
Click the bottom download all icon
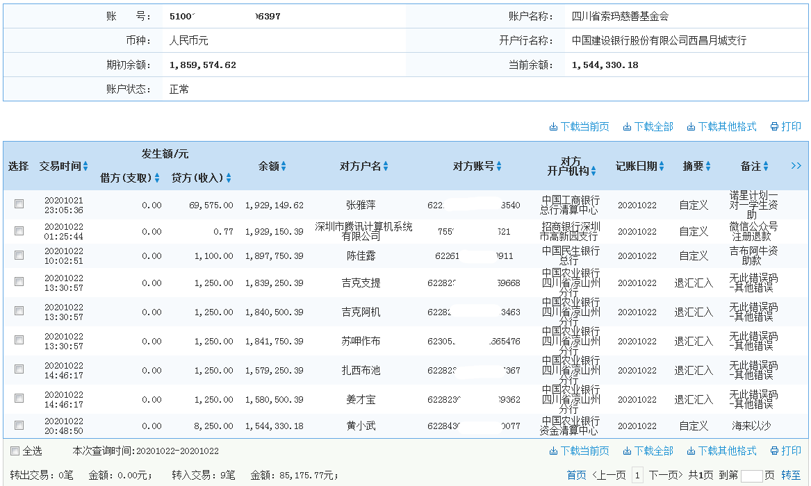tap(628, 451)
